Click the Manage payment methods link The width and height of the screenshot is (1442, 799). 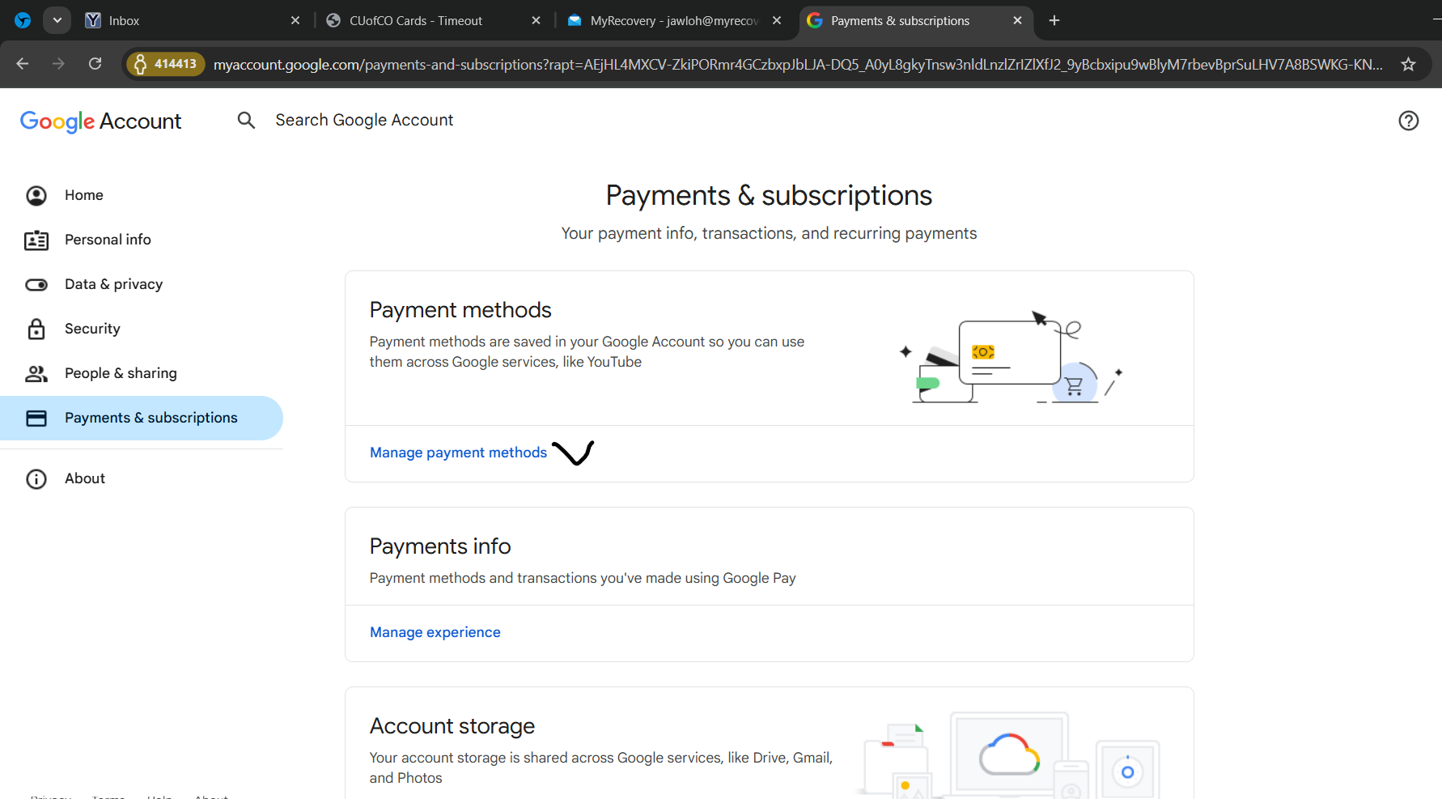(458, 453)
